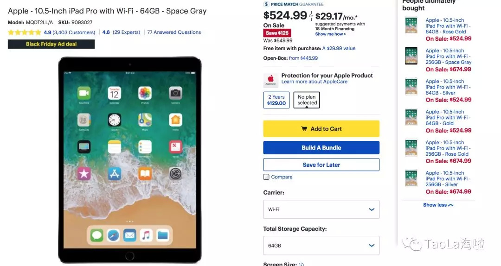Collapse the list with Show less
The height and width of the screenshot is (266, 501).
pos(438,205)
